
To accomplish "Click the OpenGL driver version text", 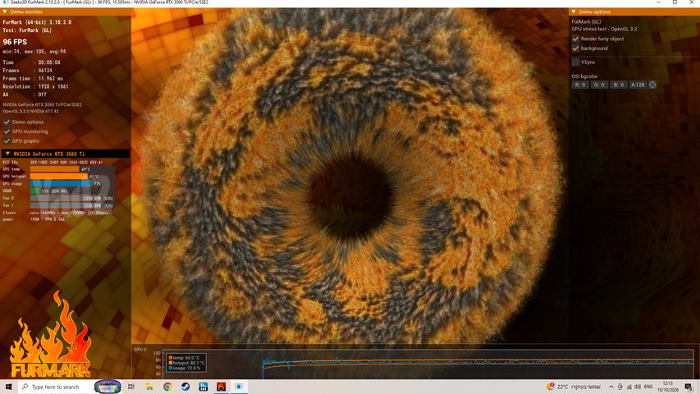I will (31, 112).
